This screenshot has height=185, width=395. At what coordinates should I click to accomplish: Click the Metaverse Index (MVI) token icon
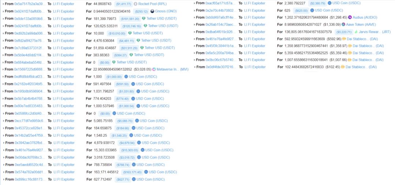154,69
